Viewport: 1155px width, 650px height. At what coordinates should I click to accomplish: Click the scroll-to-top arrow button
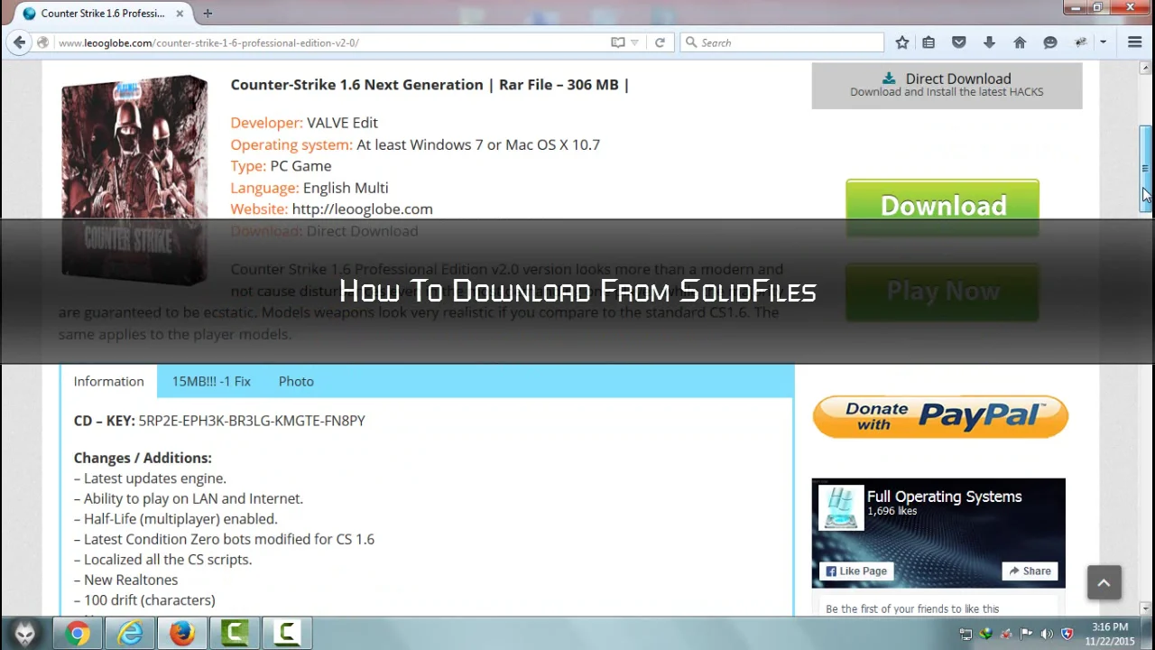1104,582
